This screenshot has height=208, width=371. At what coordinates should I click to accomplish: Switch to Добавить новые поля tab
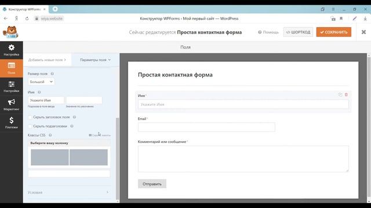[47, 60]
